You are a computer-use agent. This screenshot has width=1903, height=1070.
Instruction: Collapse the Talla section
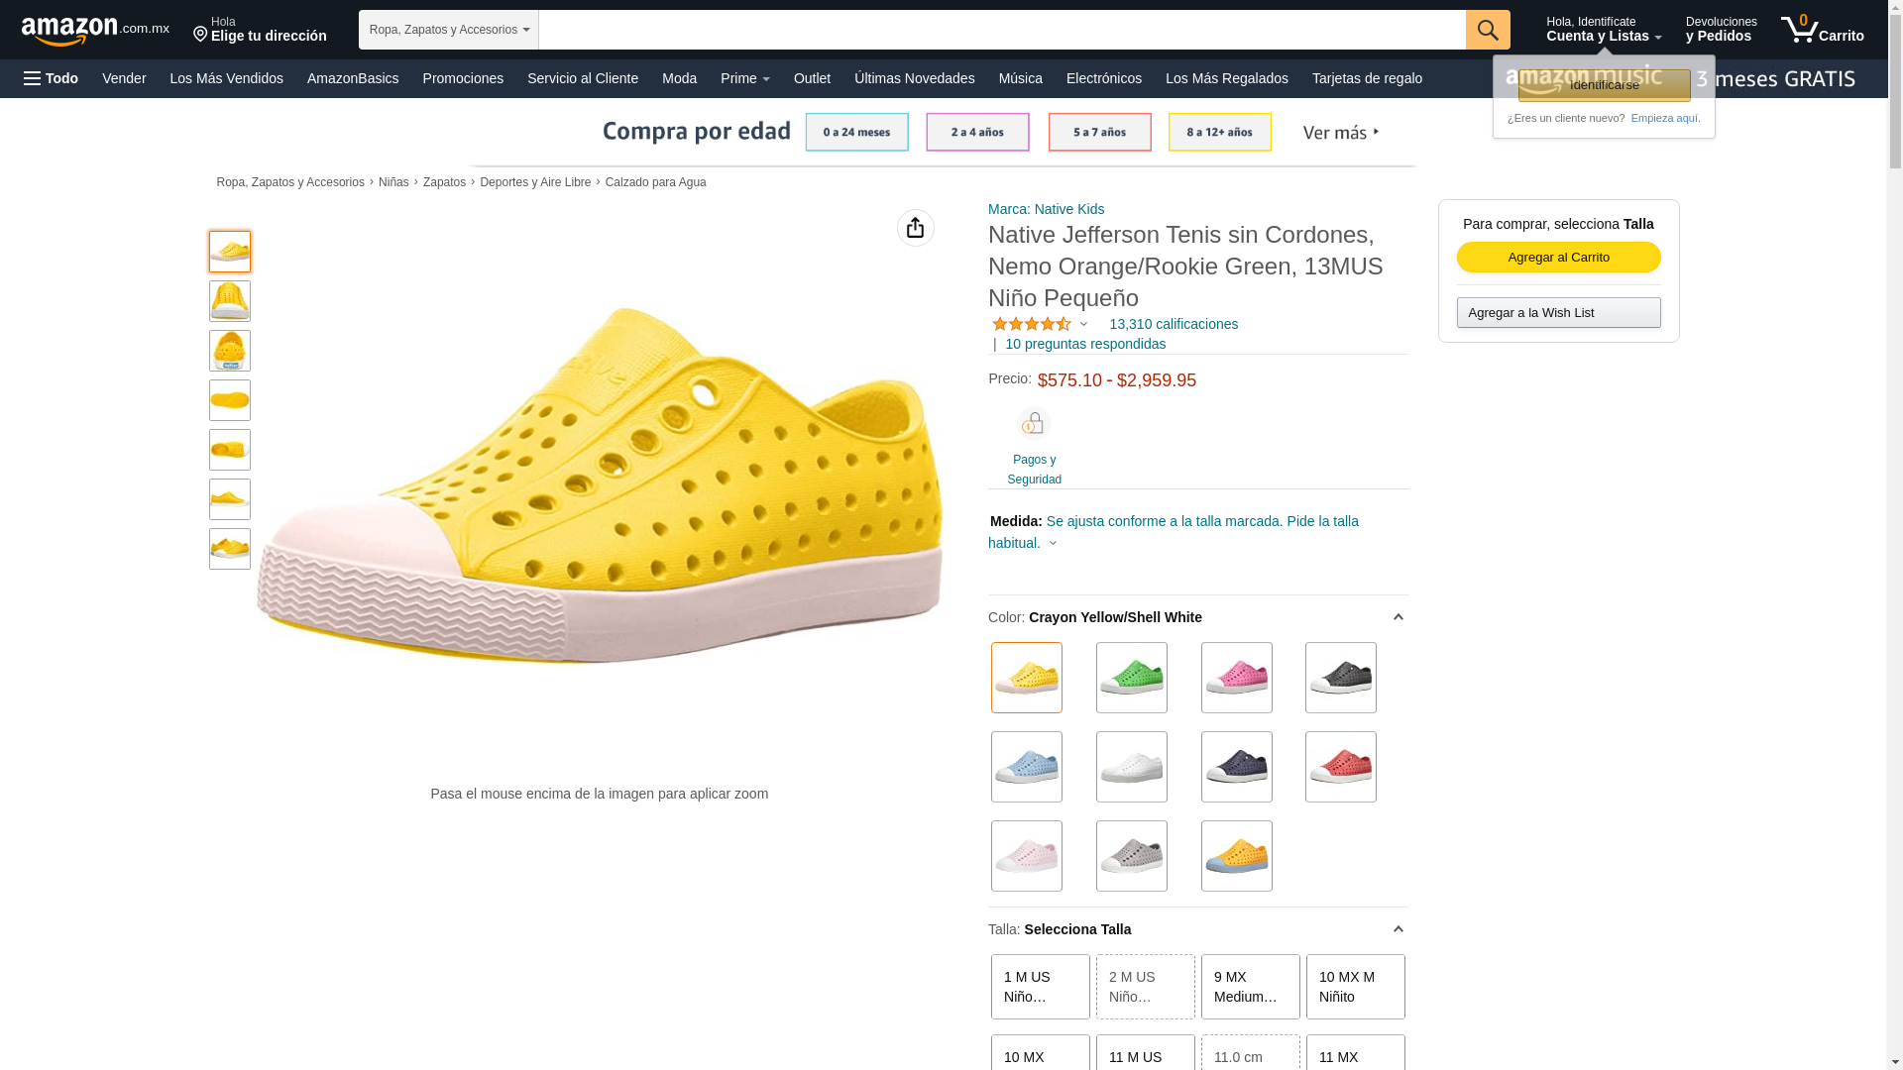[1398, 929]
